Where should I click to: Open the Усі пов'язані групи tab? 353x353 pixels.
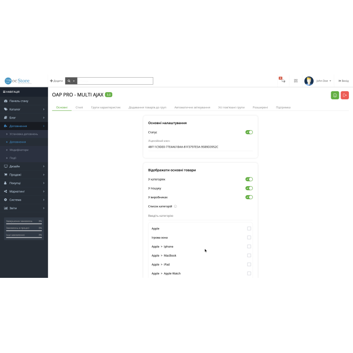click(231, 107)
